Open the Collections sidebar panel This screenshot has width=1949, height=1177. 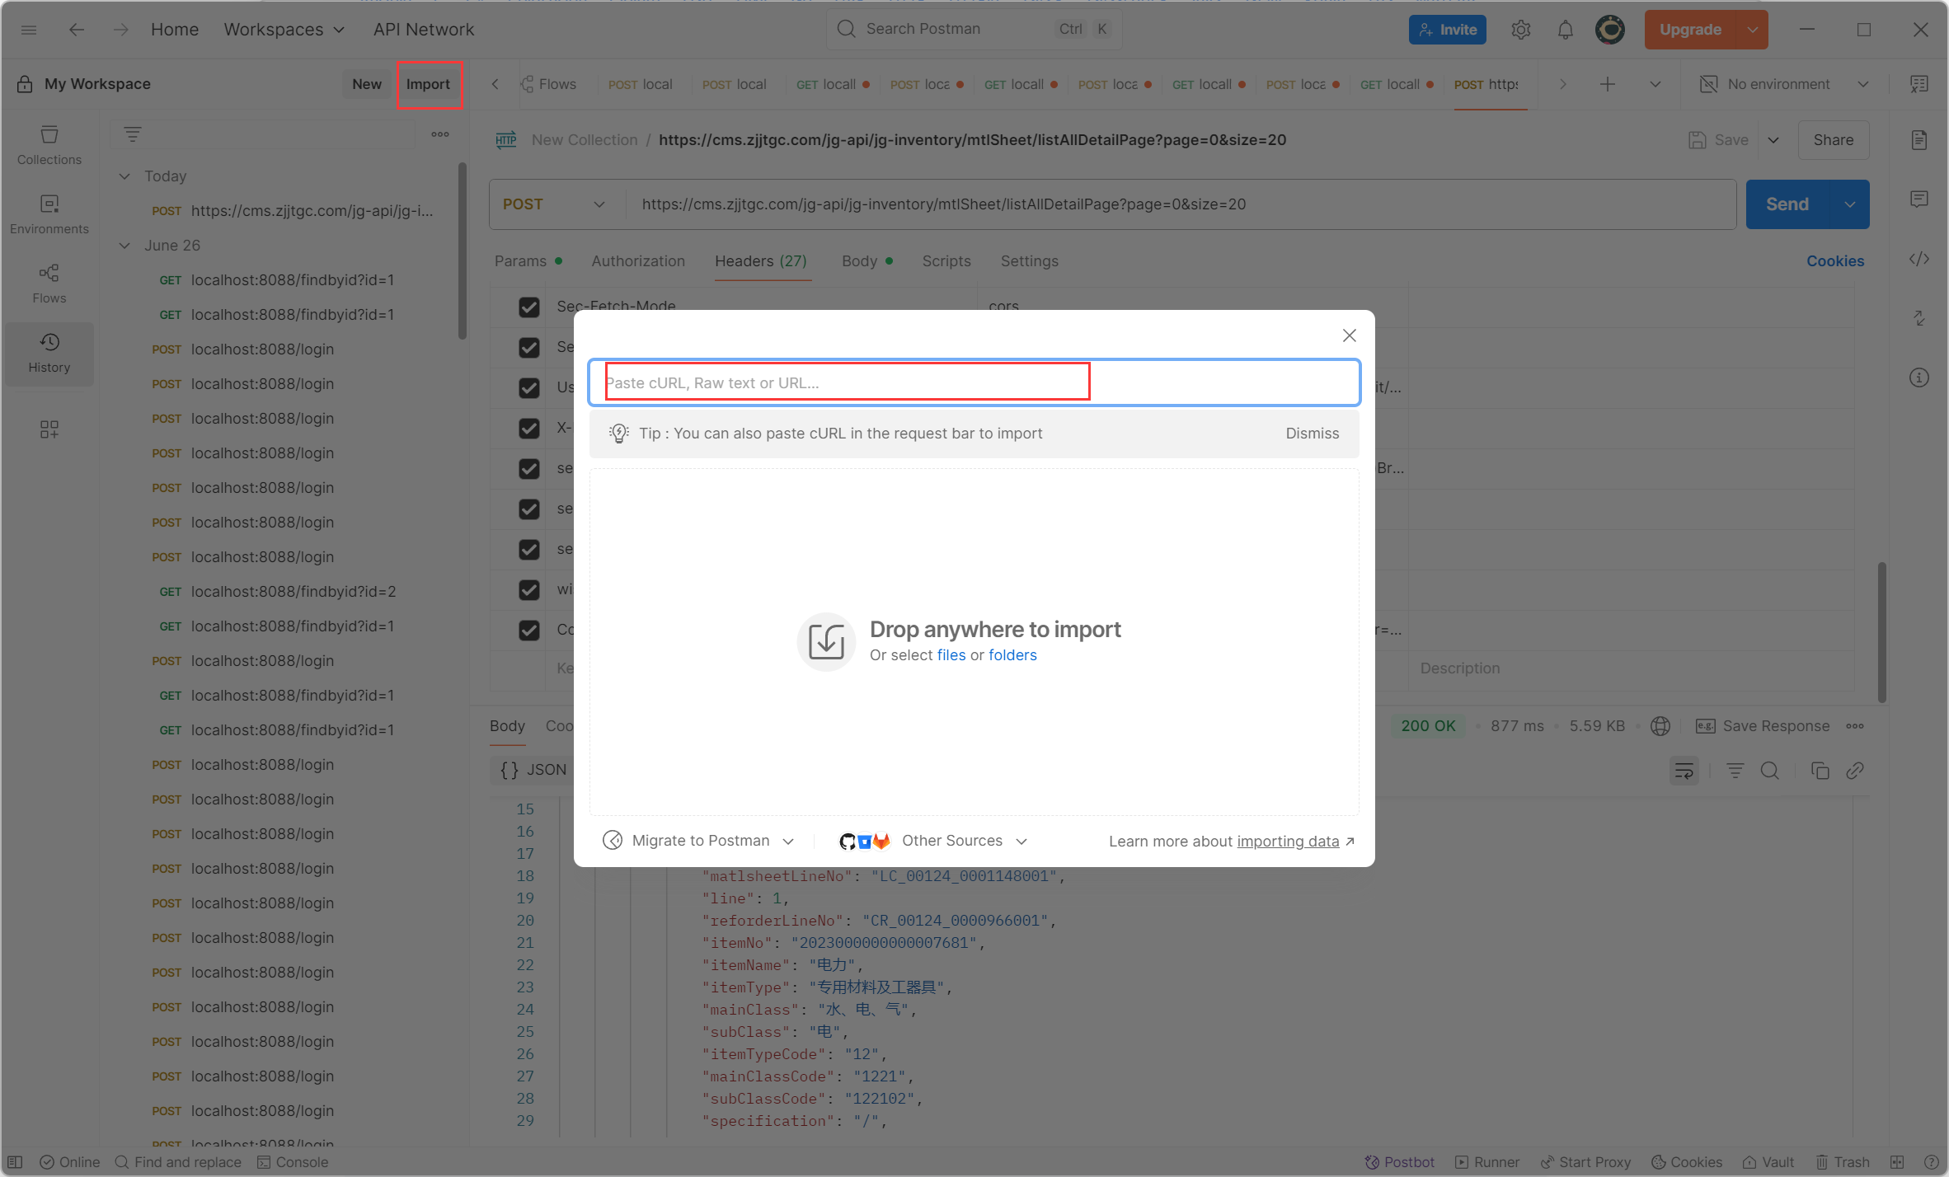tap(49, 145)
